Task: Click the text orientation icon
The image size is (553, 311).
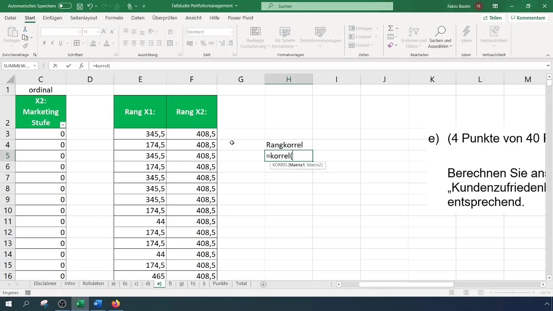Action: point(152,32)
